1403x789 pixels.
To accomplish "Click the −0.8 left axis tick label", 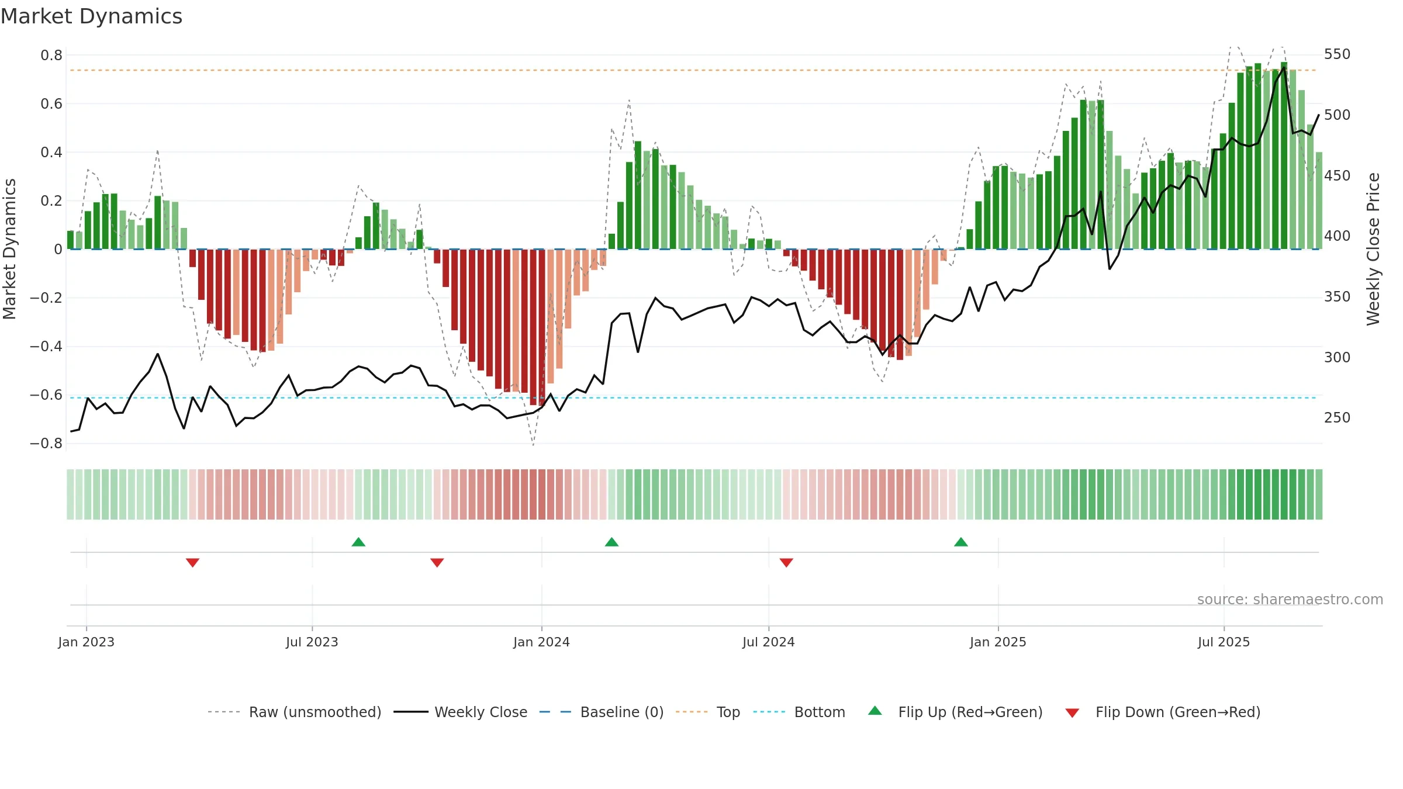I will (x=46, y=444).
